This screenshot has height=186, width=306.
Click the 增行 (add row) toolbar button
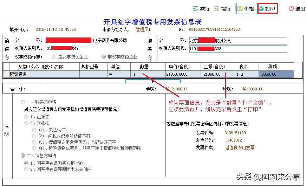click(223, 8)
